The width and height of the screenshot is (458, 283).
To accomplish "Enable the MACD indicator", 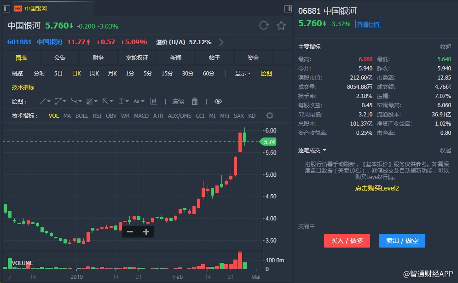I will tap(141, 116).
